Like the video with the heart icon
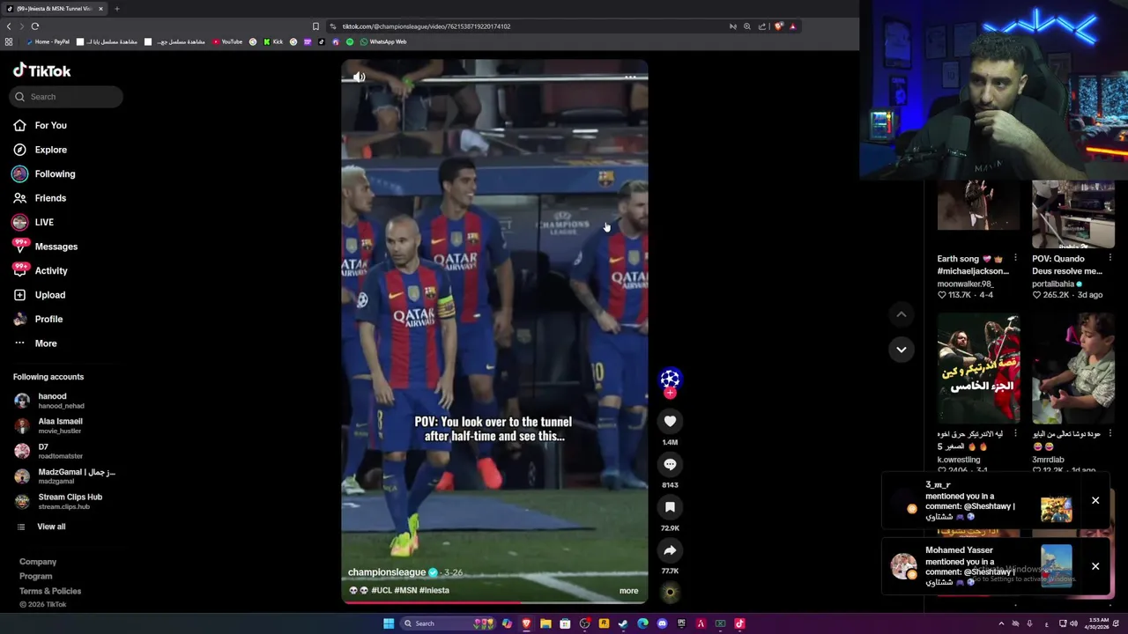Image resolution: width=1128 pixels, height=634 pixels. [670, 421]
